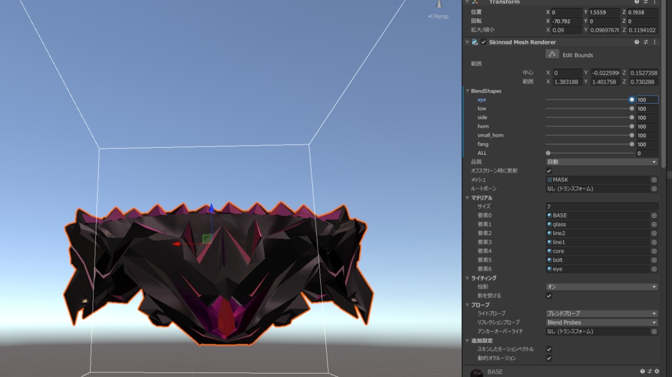Collapse the マテリアル section
The width and height of the screenshot is (672, 377).
[x=467, y=198]
